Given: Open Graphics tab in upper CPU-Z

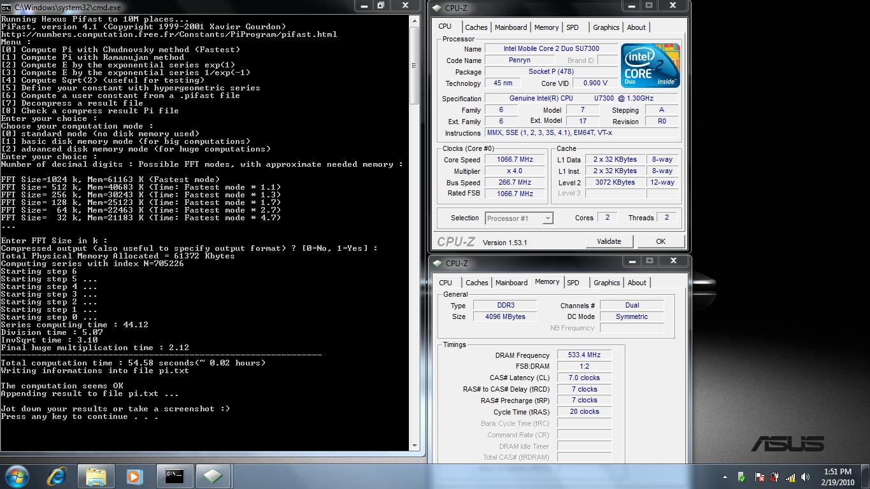Looking at the screenshot, I should point(606,27).
